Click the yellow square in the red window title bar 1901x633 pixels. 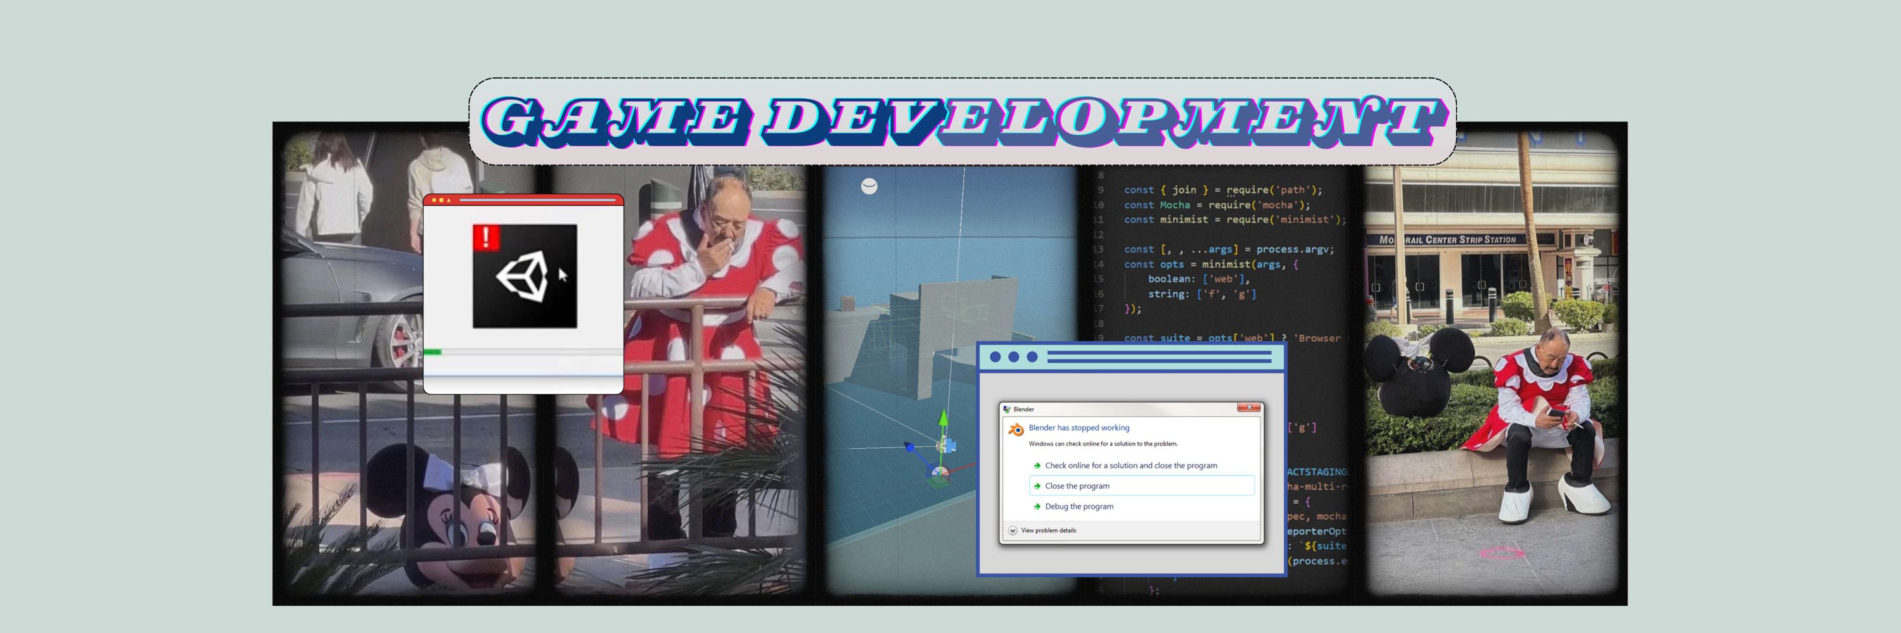[x=440, y=199]
